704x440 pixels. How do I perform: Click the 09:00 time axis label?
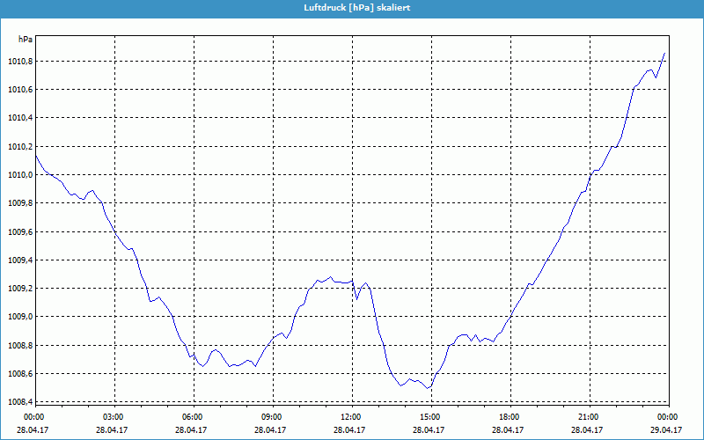pos(271,416)
